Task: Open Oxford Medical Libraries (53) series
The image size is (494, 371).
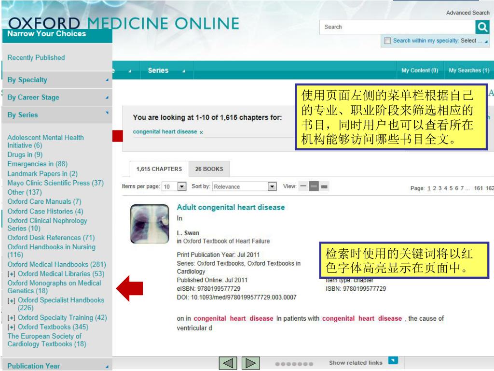Action: click(61, 274)
